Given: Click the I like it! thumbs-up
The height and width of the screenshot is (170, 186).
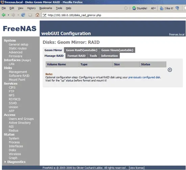Looking at the screenshot, I should tap(166, 8).
